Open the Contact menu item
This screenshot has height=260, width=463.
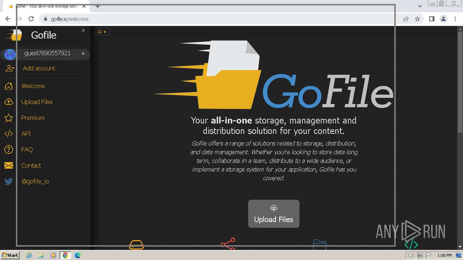click(31, 165)
